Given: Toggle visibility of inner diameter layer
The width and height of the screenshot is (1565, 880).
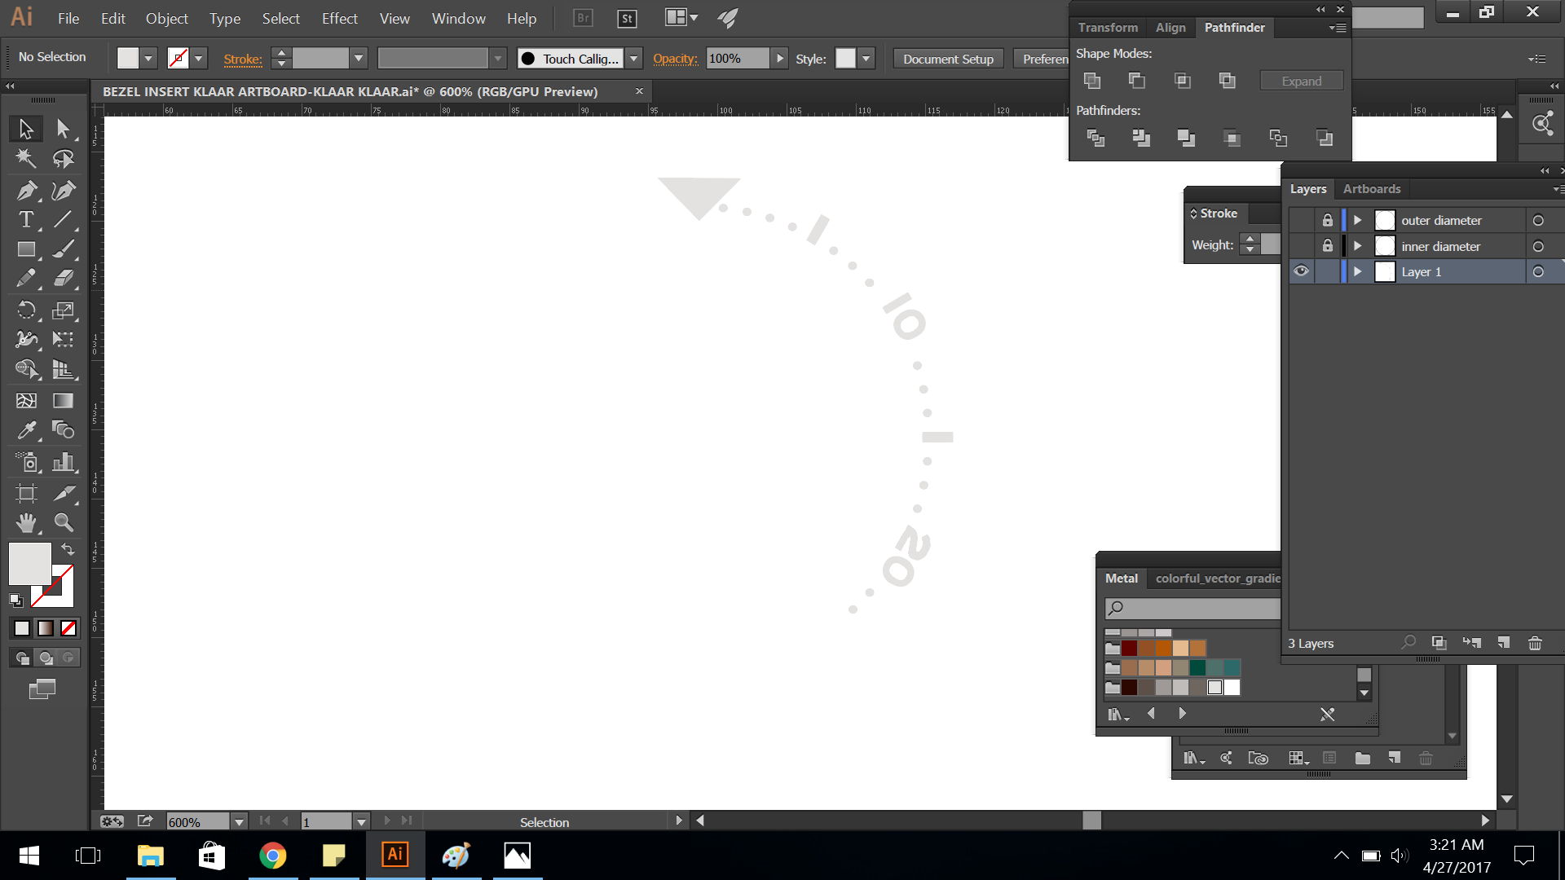Looking at the screenshot, I should [x=1301, y=246].
